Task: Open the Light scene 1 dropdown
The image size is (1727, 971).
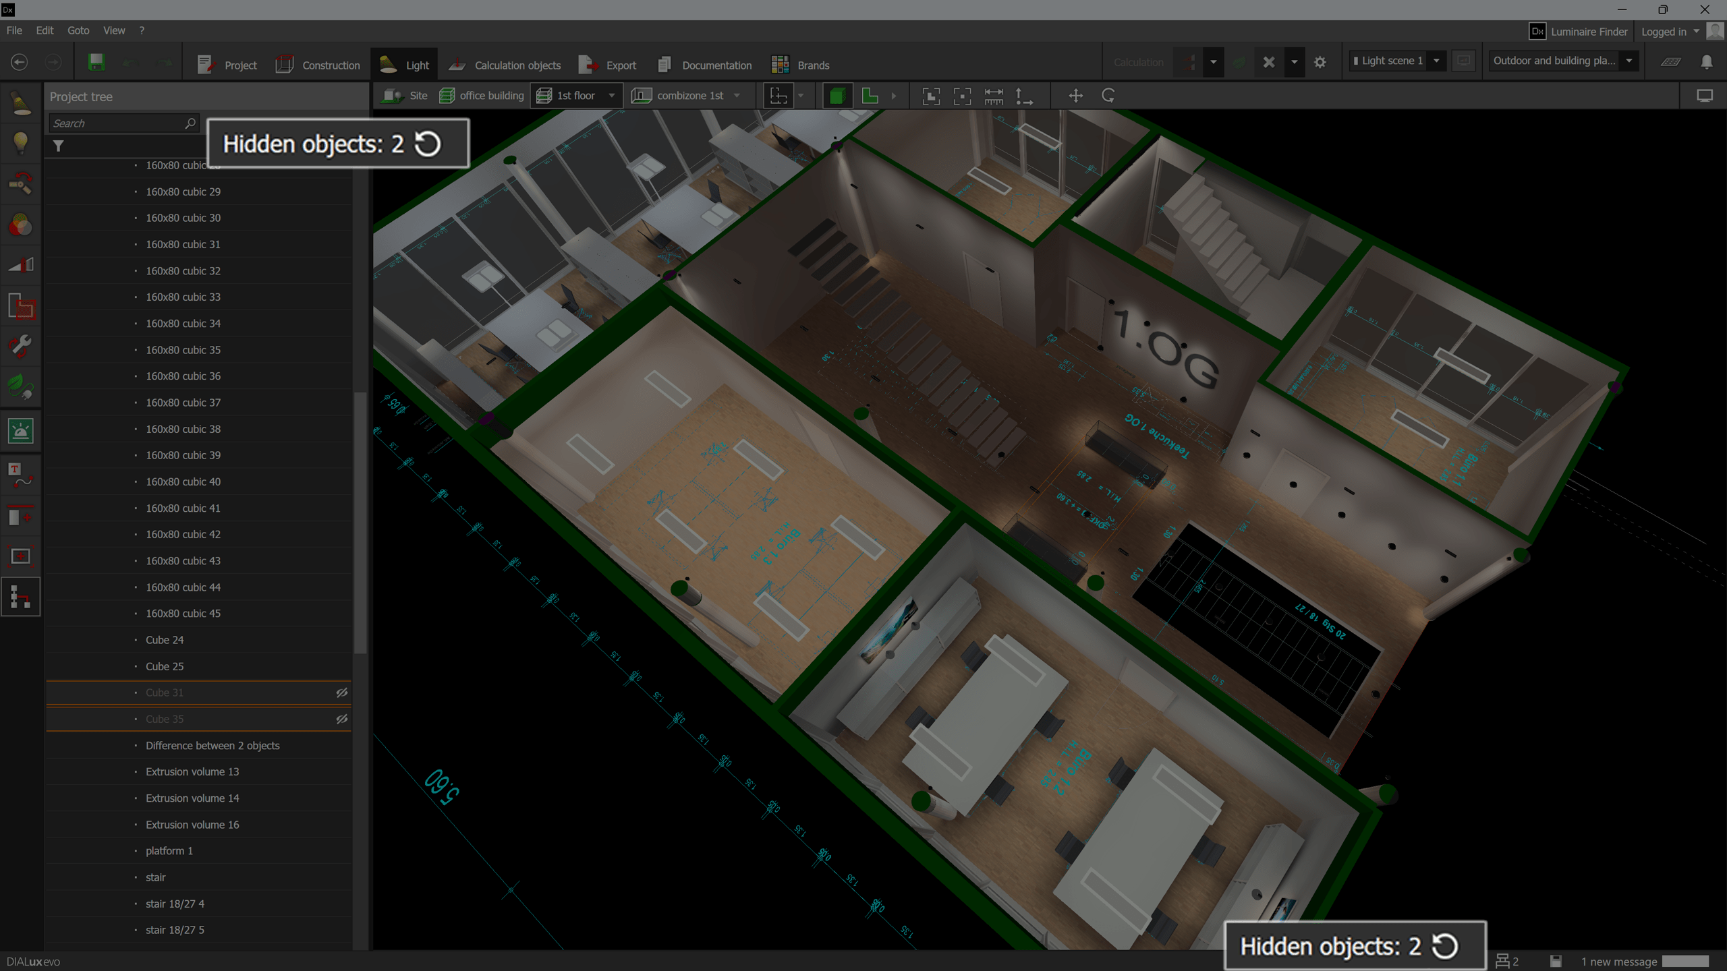Action: pos(1436,61)
